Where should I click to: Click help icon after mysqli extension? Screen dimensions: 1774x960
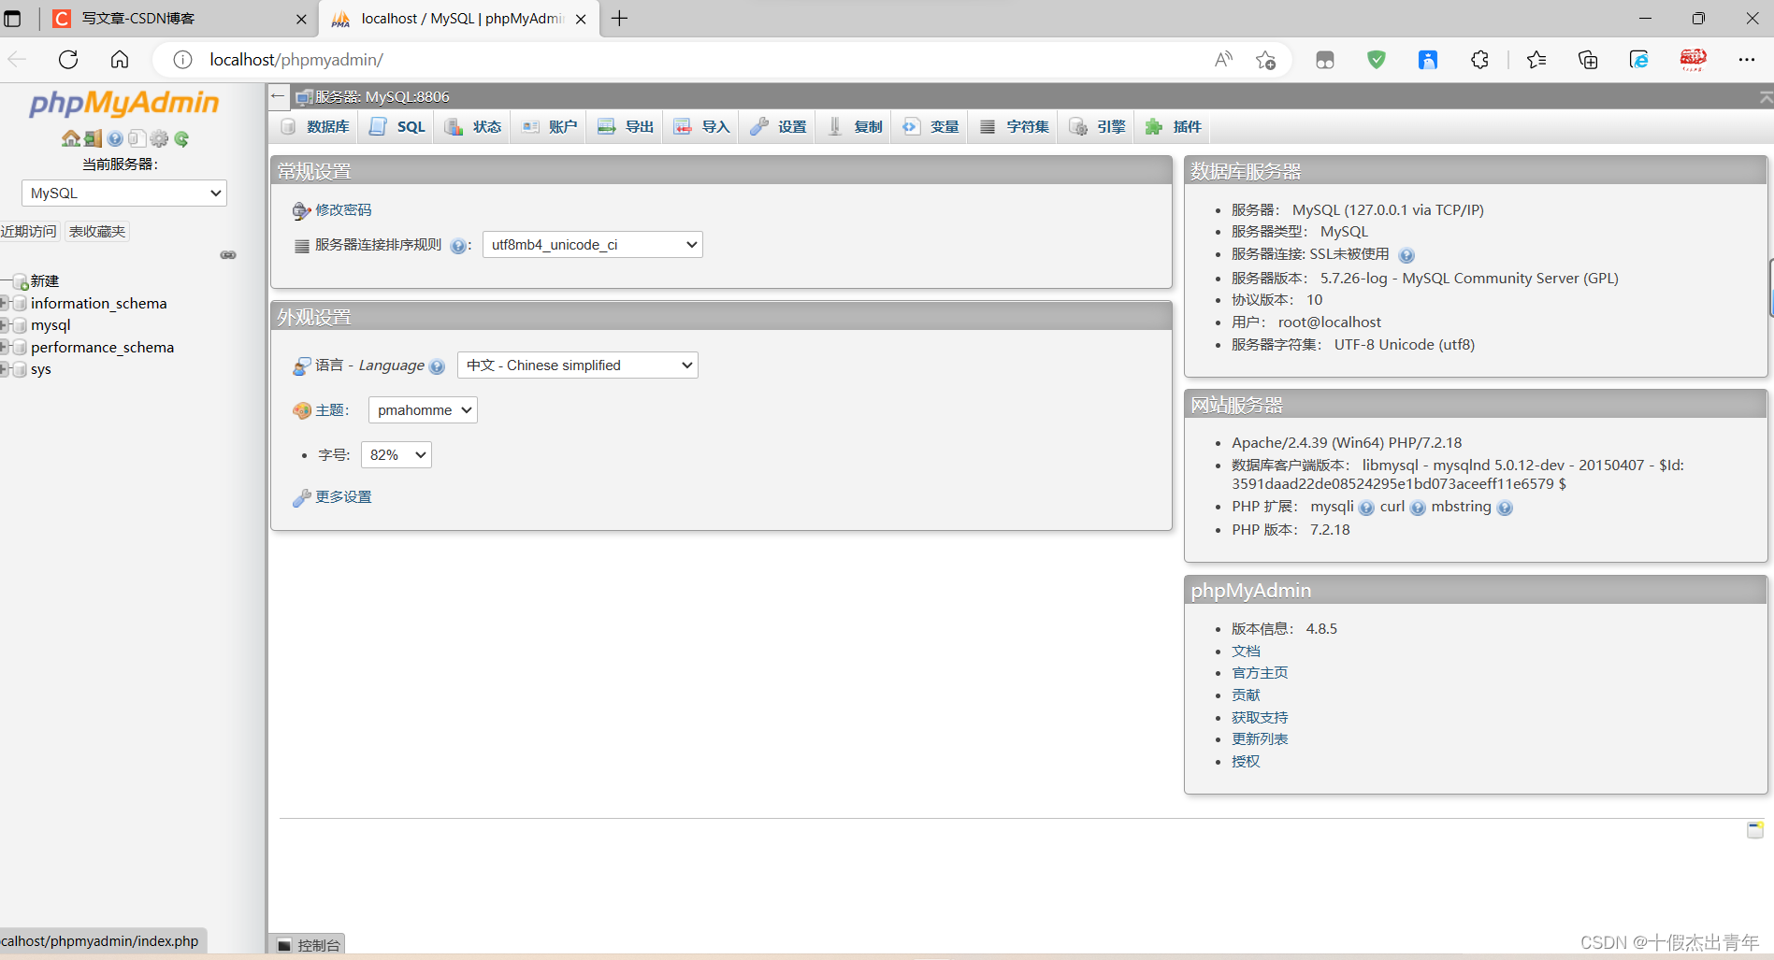[x=1366, y=508]
